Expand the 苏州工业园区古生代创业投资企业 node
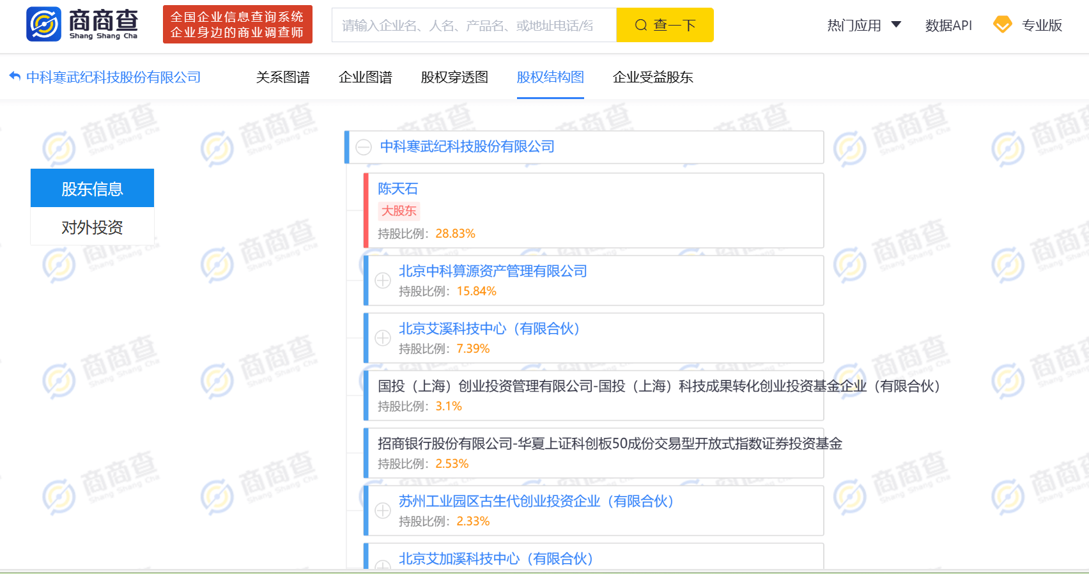The width and height of the screenshot is (1089, 574). pyautogui.click(x=383, y=511)
